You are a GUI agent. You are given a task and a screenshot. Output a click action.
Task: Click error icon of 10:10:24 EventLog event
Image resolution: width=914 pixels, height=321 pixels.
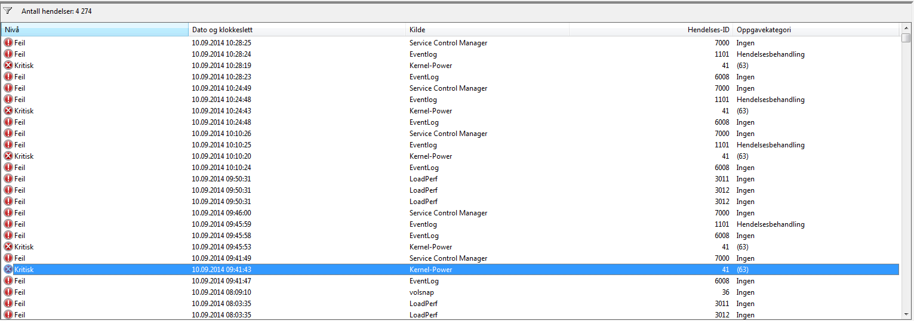(8, 168)
